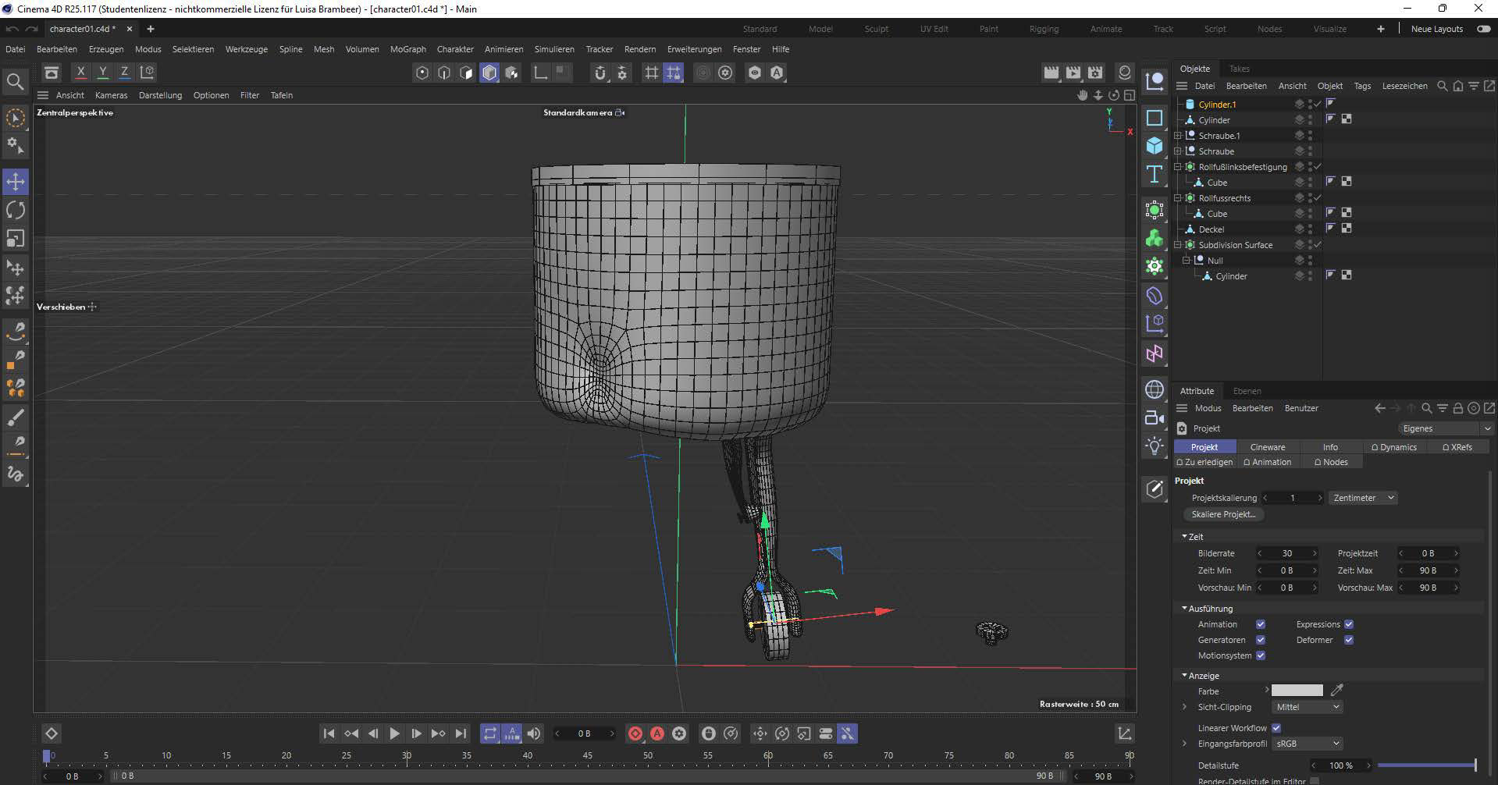Uncheck the Generatoren checkbox
Screen dimensions: 1498x785
click(1260, 640)
